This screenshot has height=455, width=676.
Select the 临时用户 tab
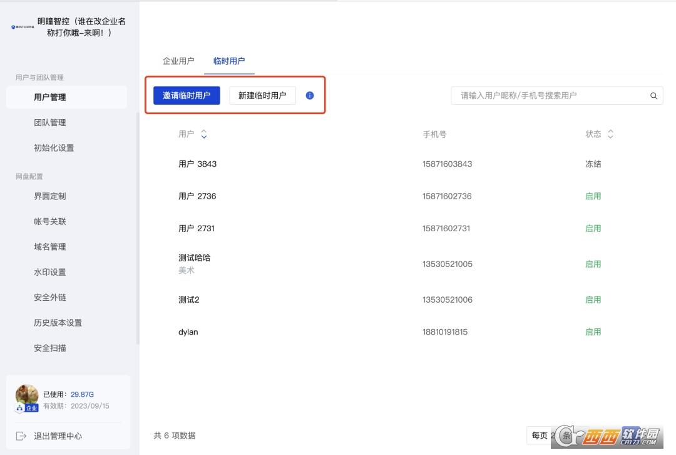tap(229, 61)
